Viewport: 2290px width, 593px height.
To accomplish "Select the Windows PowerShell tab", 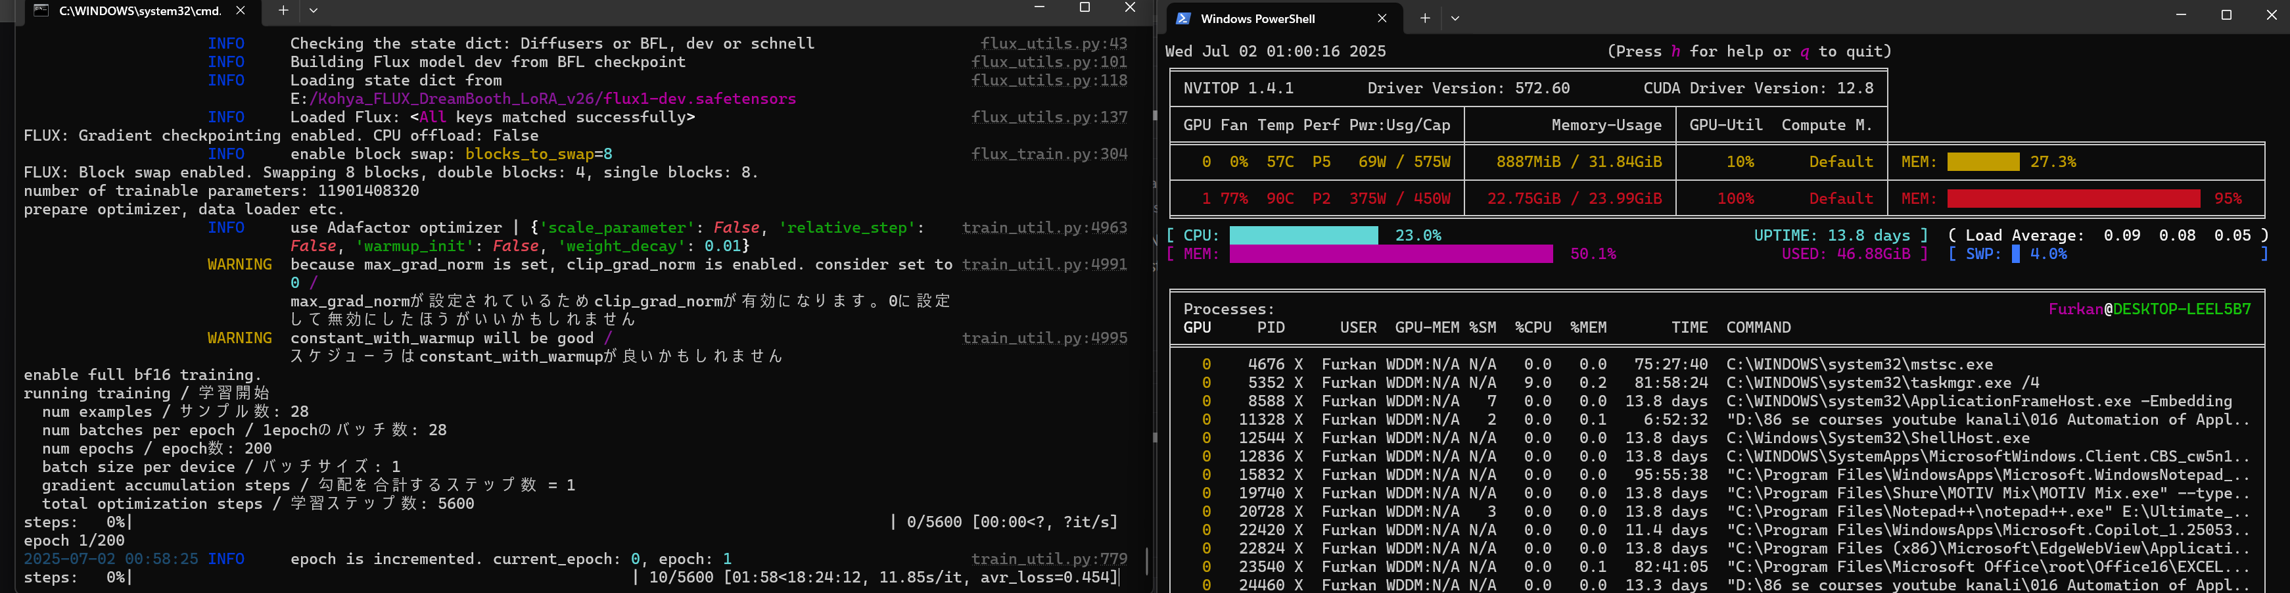I will [1257, 18].
